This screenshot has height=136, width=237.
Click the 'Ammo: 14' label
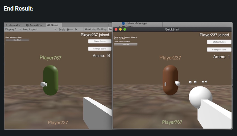pos(101,56)
